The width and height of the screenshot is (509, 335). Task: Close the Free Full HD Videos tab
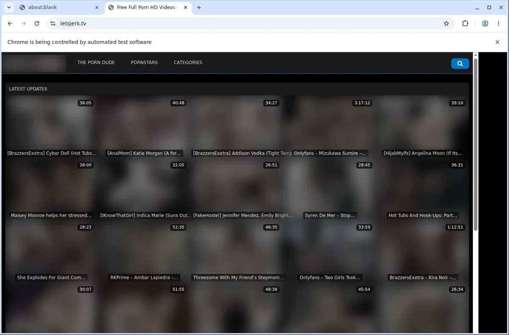point(185,8)
